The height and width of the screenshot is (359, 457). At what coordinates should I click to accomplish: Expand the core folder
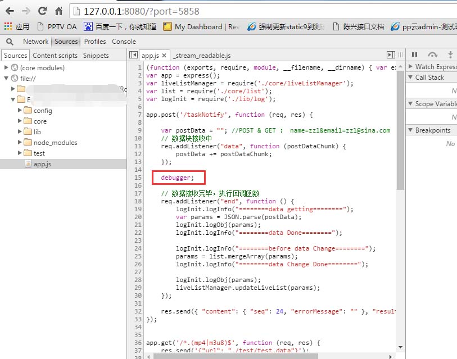point(20,121)
